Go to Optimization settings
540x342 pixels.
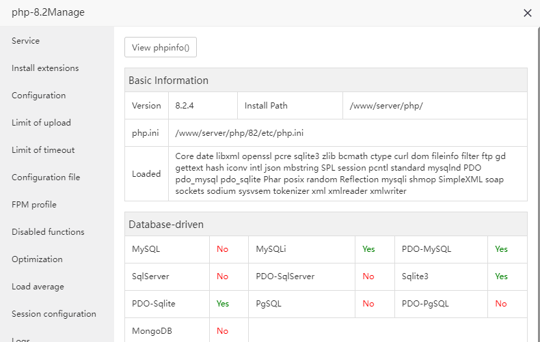37,259
